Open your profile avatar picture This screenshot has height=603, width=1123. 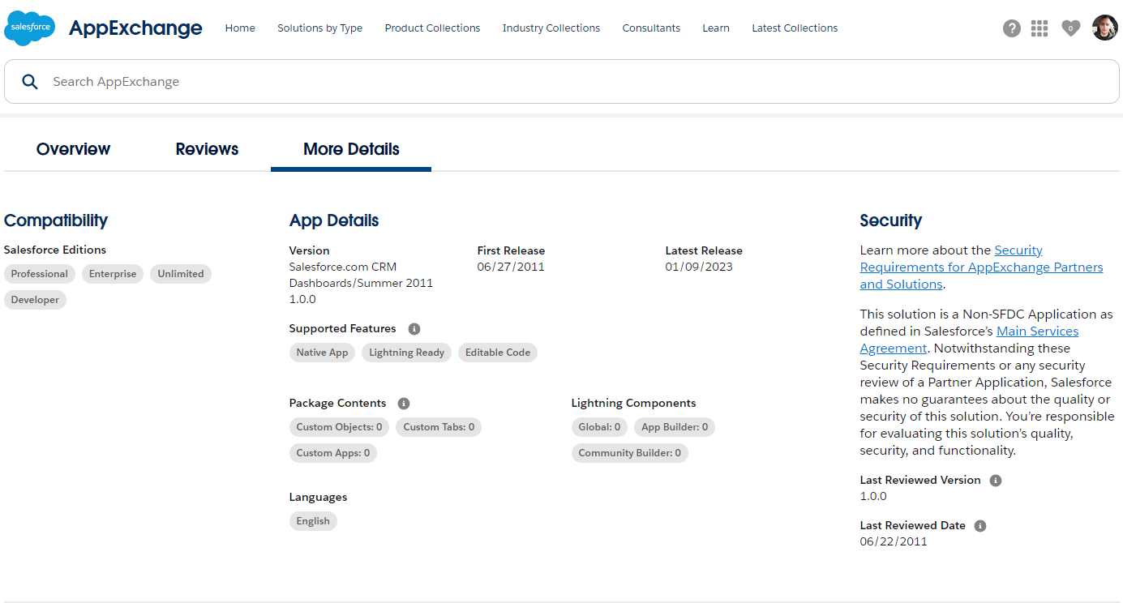1104,28
